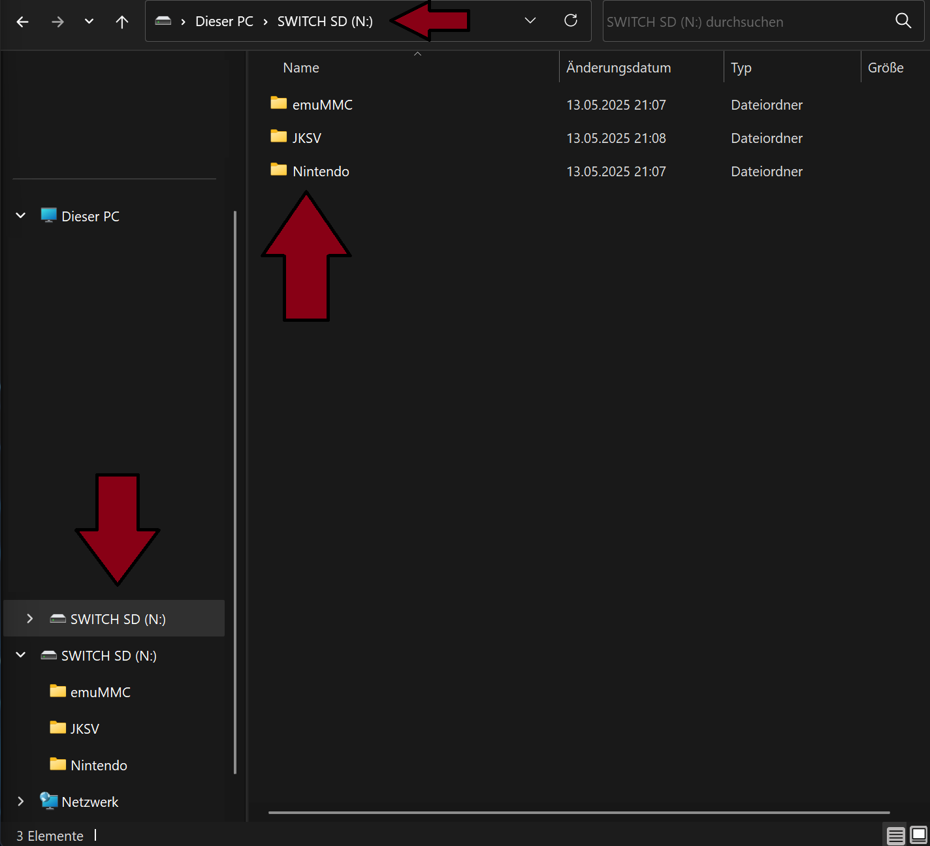This screenshot has height=846, width=930.
Task: Open address bar history dropdown
Action: tap(530, 21)
